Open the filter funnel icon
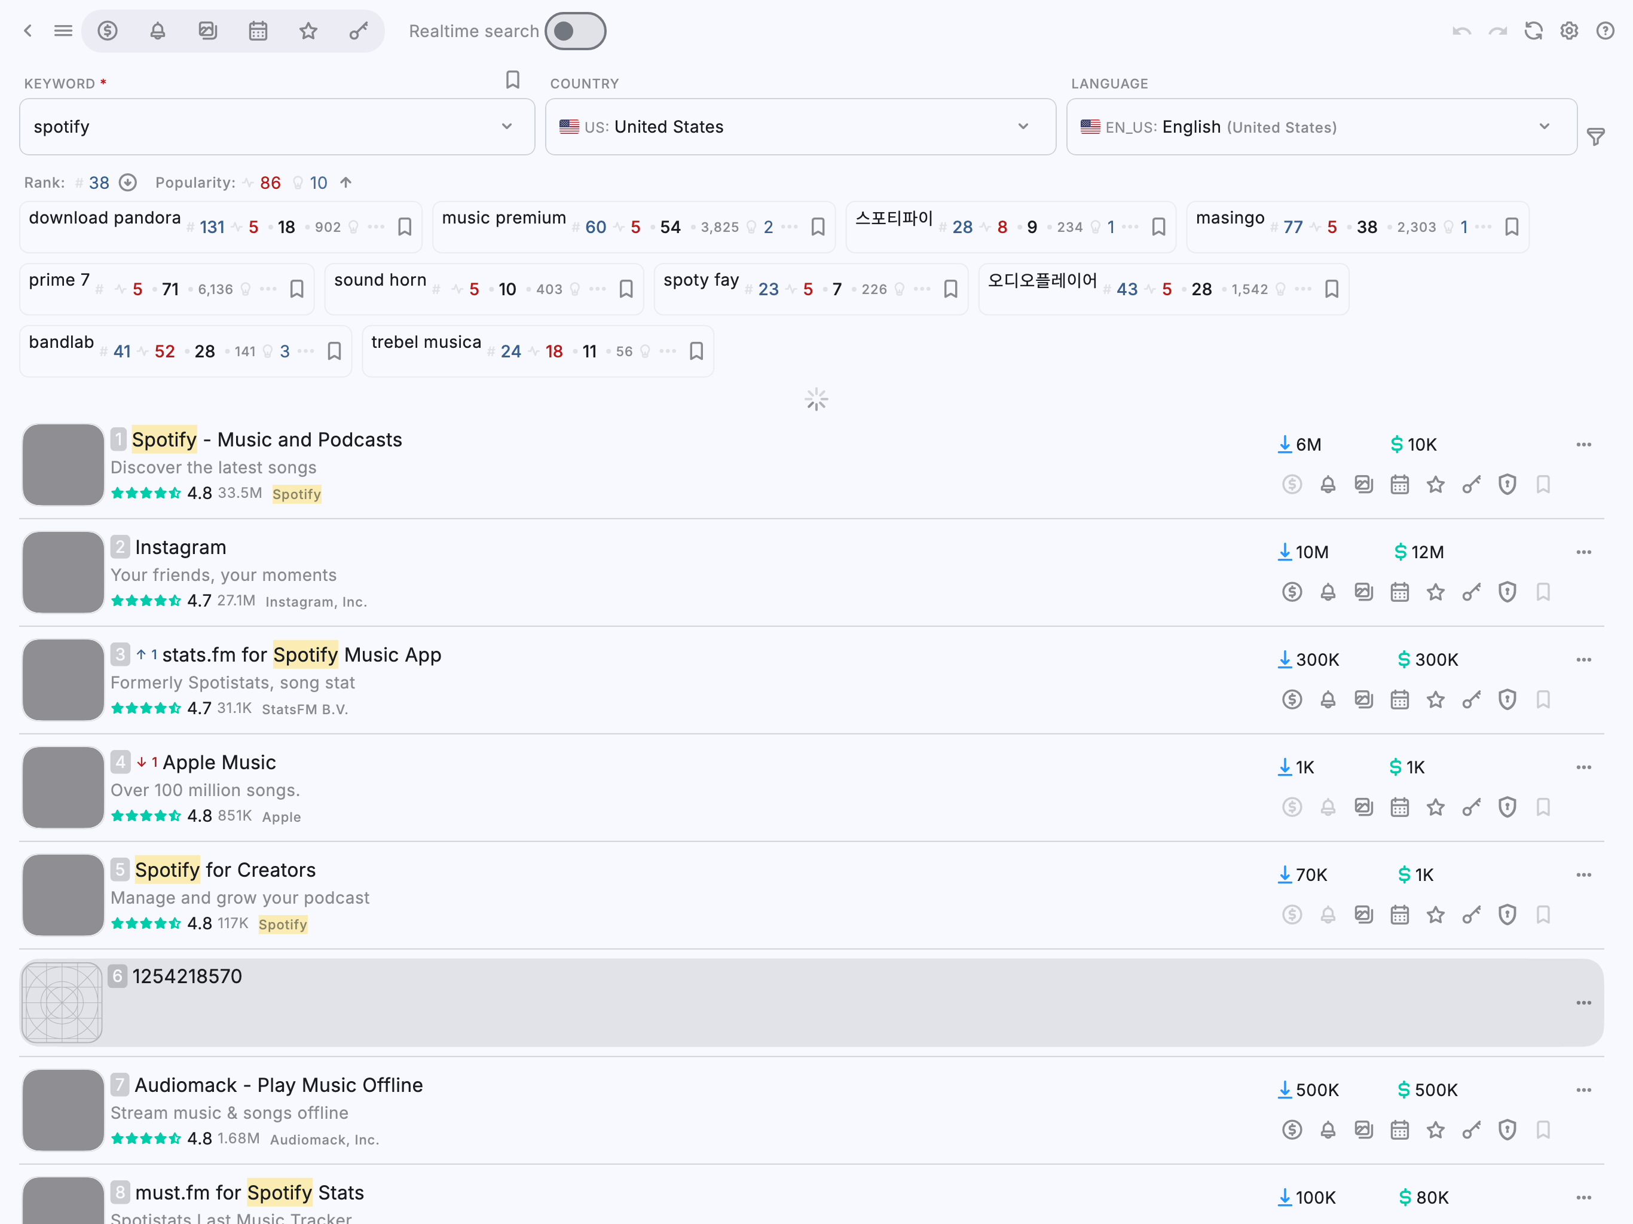This screenshot has width=1633, height=1224. click(x=1595, y=137)
